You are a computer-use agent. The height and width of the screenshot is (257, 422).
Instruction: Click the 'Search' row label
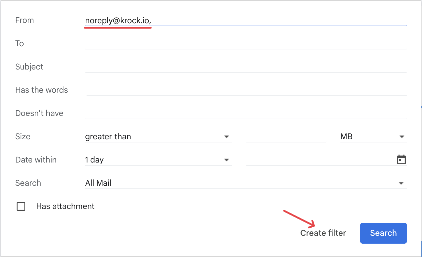pyautogui.click(x=28, y=183)
